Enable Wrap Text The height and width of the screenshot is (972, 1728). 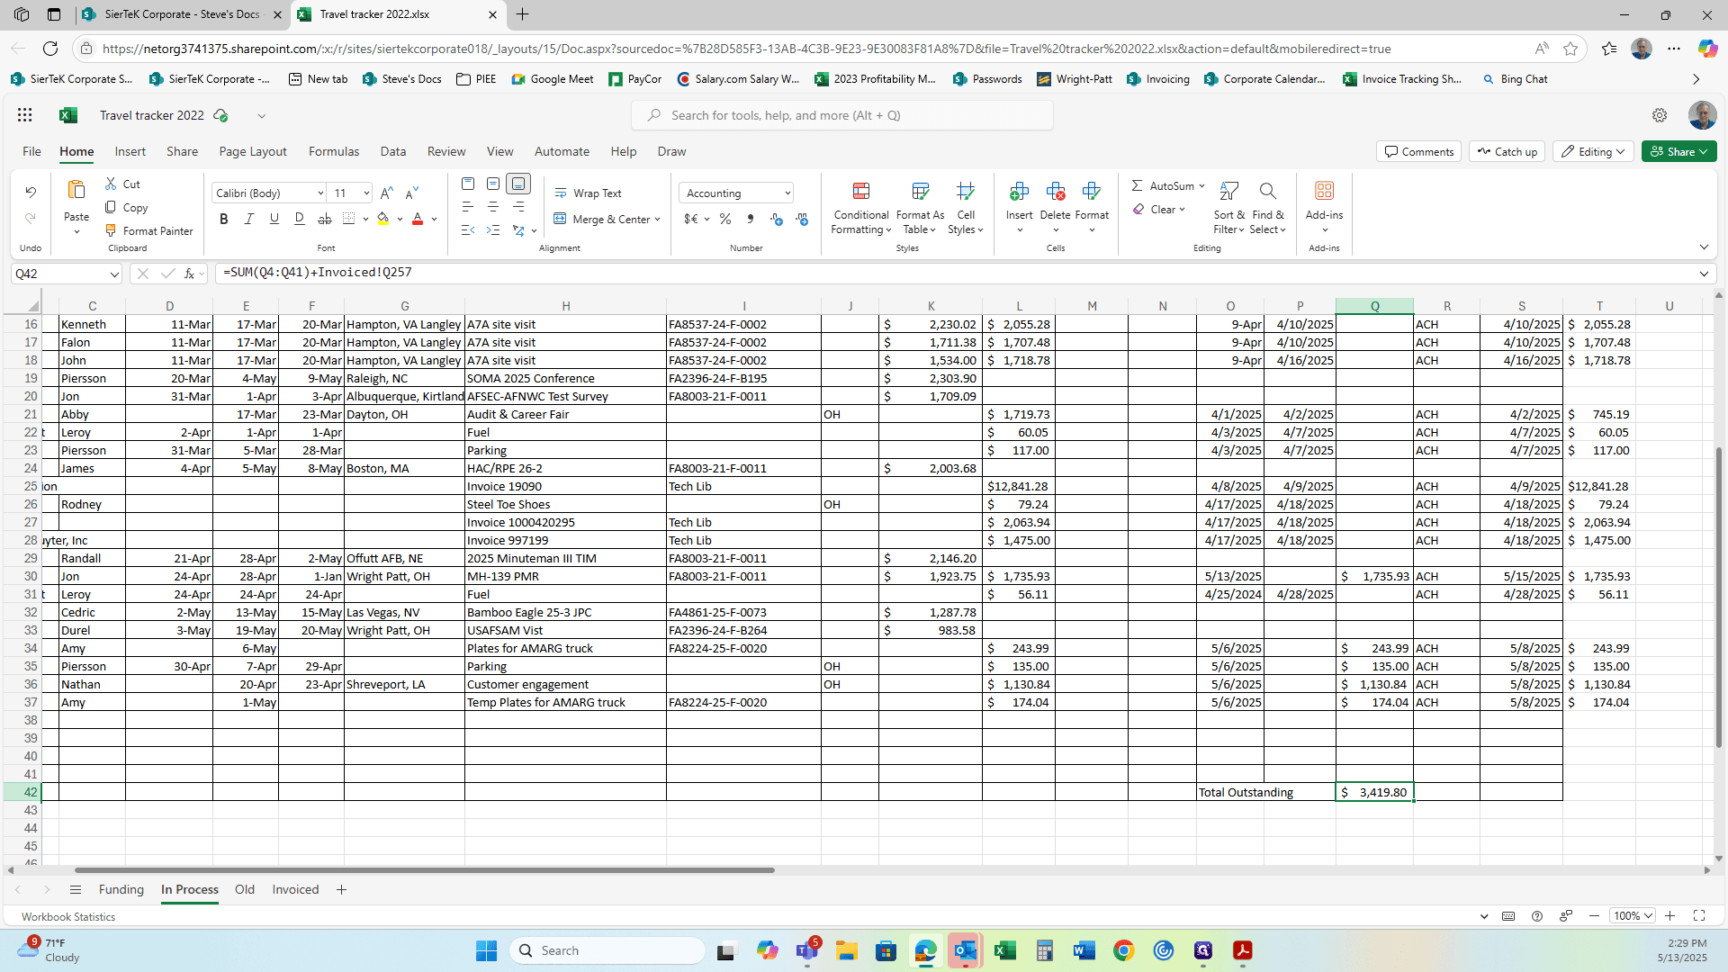(x=588, y=193)
